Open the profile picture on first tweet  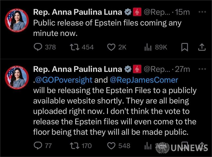point(17,20)
